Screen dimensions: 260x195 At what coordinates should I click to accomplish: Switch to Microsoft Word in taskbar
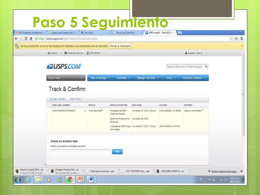[x=91, y=180]
